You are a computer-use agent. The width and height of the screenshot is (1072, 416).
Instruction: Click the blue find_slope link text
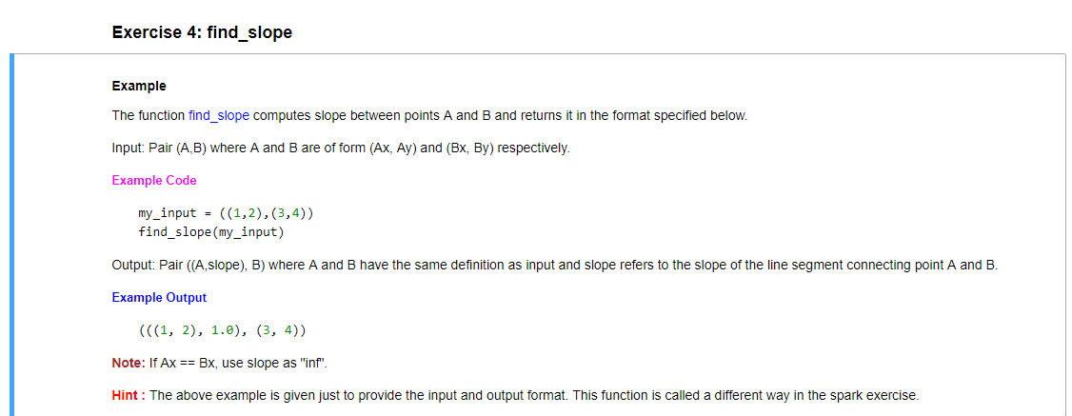pos(219,115)
